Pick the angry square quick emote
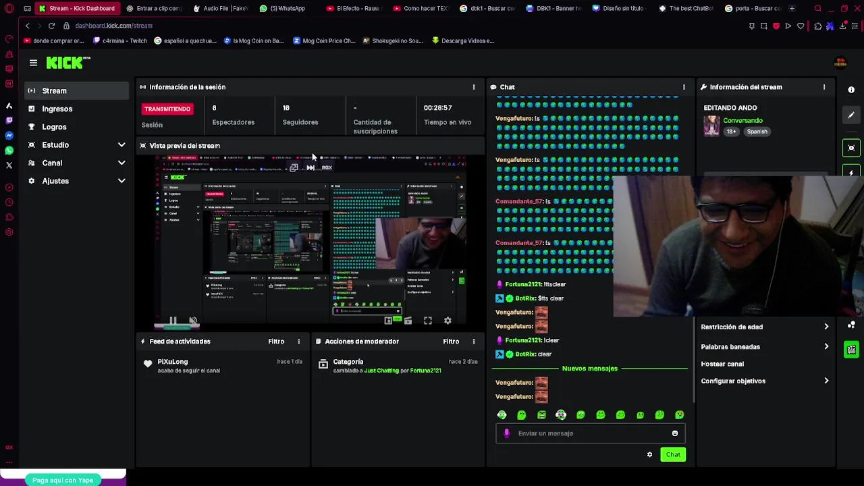864x486 pixels. tap(541, 415)
